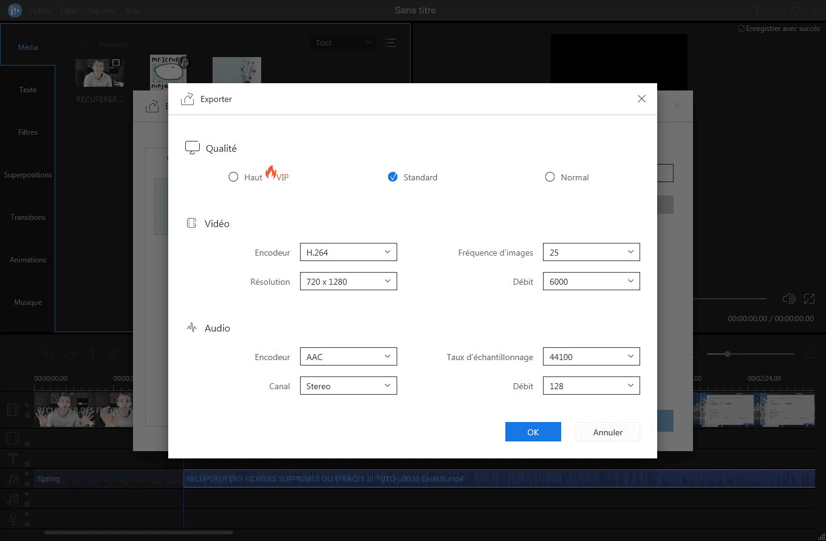Click the main window options dots icon
Image resolution: width=826 pixels, height=541 pixels.
[757, 11]
